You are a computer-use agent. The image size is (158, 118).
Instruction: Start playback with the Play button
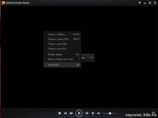[79, 113]
